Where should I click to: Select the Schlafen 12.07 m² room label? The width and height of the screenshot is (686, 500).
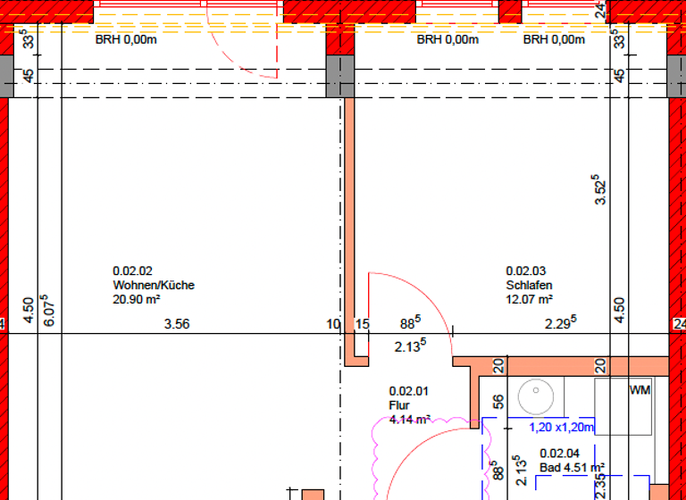click(530, 285)
